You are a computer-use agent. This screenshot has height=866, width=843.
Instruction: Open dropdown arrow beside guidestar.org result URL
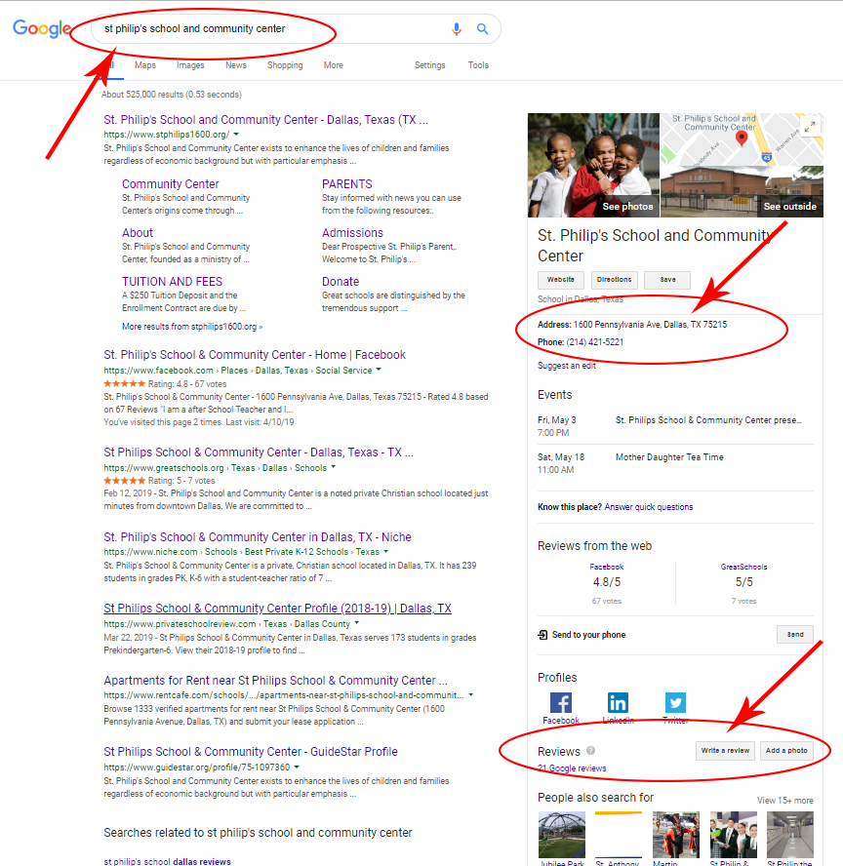[297, 767]
